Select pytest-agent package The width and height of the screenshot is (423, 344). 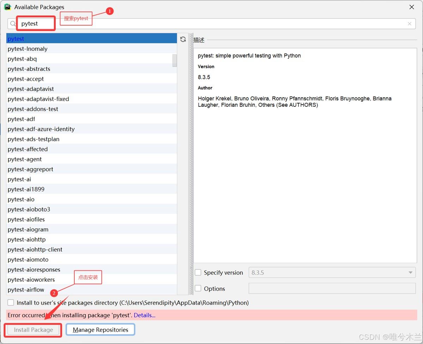click(92, 159)
